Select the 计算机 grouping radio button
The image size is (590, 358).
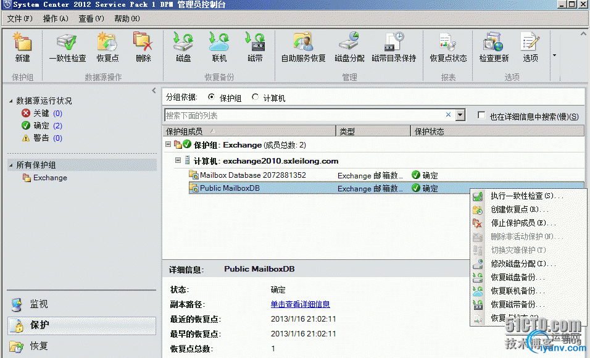pyautogui.click(x=255, y=97)
